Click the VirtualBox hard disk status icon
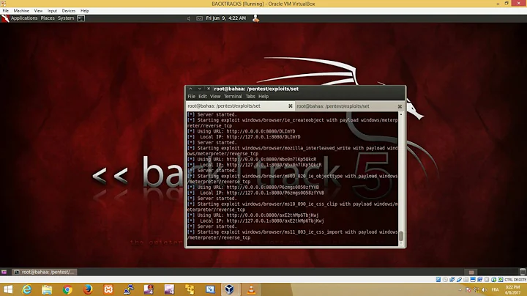The image size is (527, 296). point(438,280)
